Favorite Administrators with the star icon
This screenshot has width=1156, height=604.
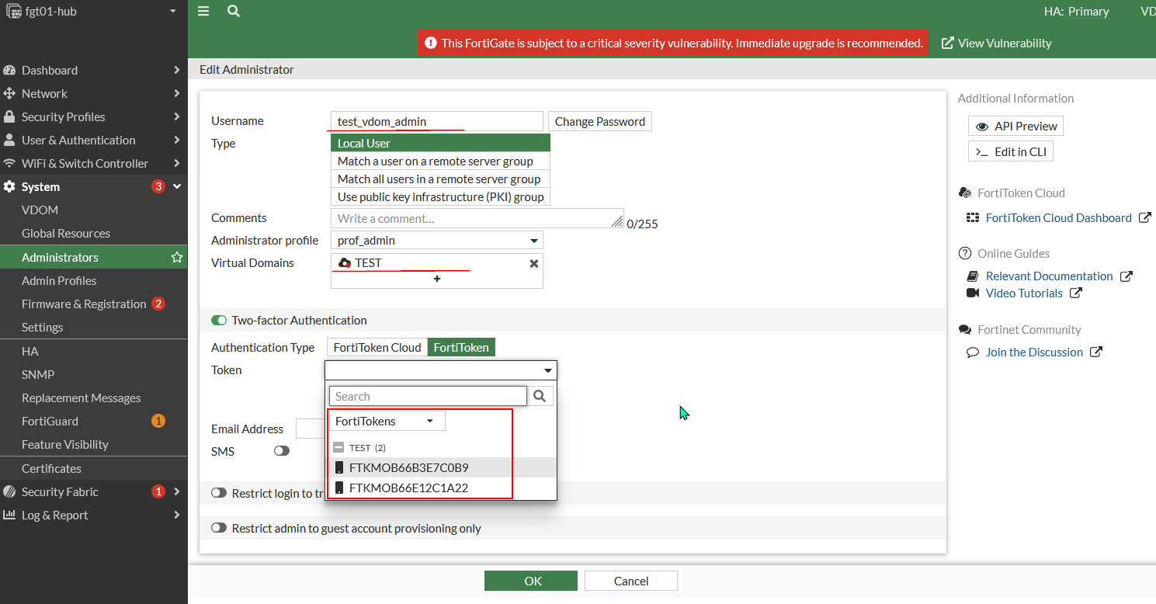point(177,257)
